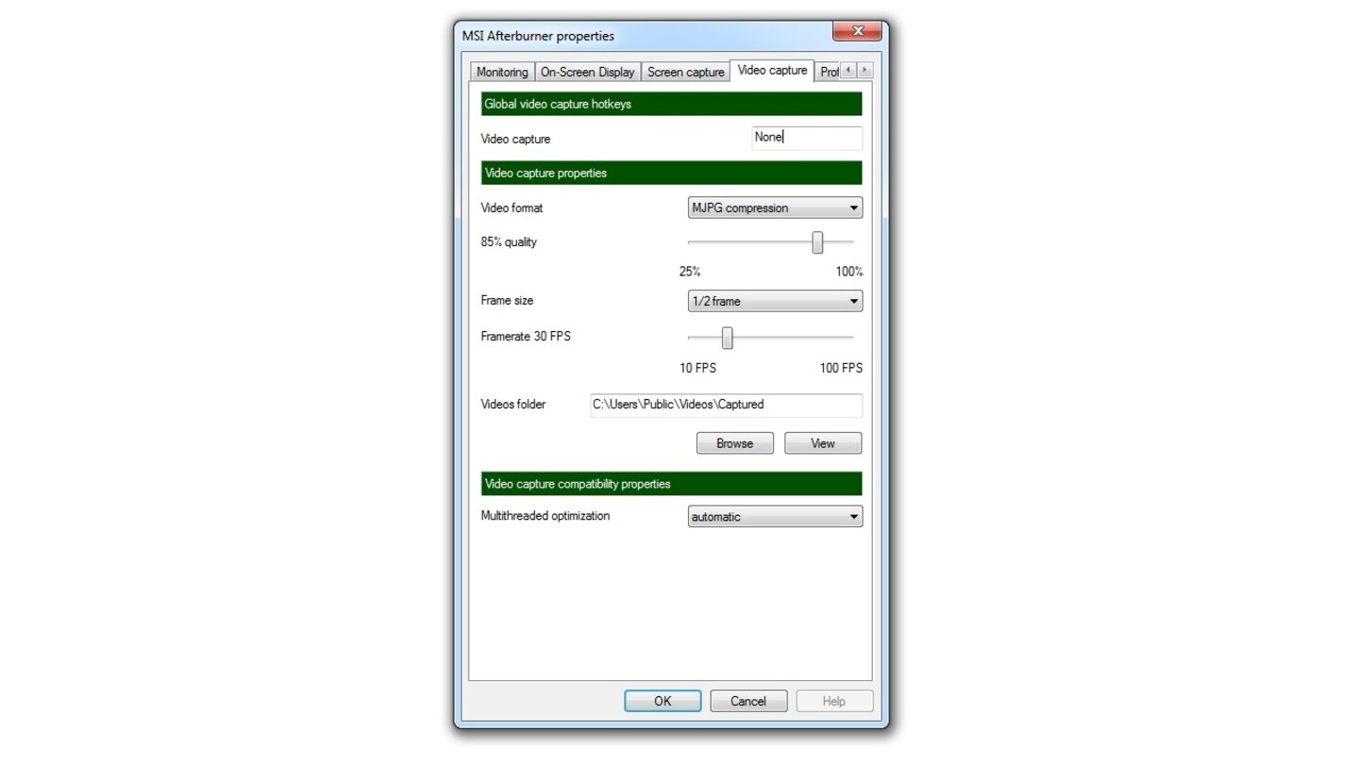Viewport: 1359px width, 764px height.
Task: Open the Frame size dropdown
Action: [775, 301]
